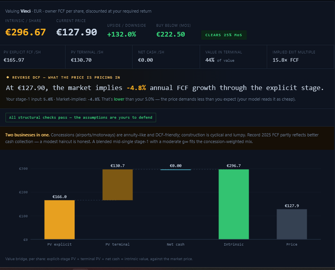Click the €300 y-axis tick label

23,169
